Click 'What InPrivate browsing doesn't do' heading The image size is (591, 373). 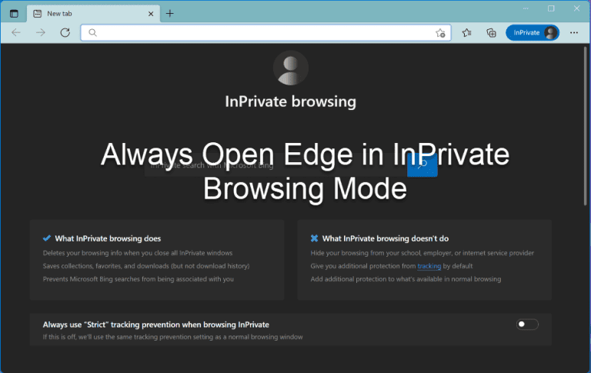pyautogui.click(x=386, y=238)
